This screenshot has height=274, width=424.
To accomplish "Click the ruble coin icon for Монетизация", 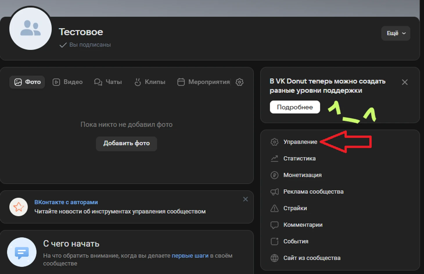I will [x=274, y=175].
